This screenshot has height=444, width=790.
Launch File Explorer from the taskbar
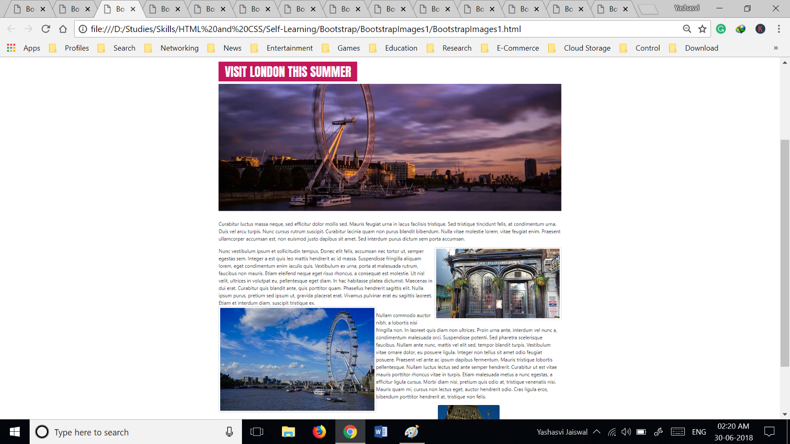tap(288, 432)
